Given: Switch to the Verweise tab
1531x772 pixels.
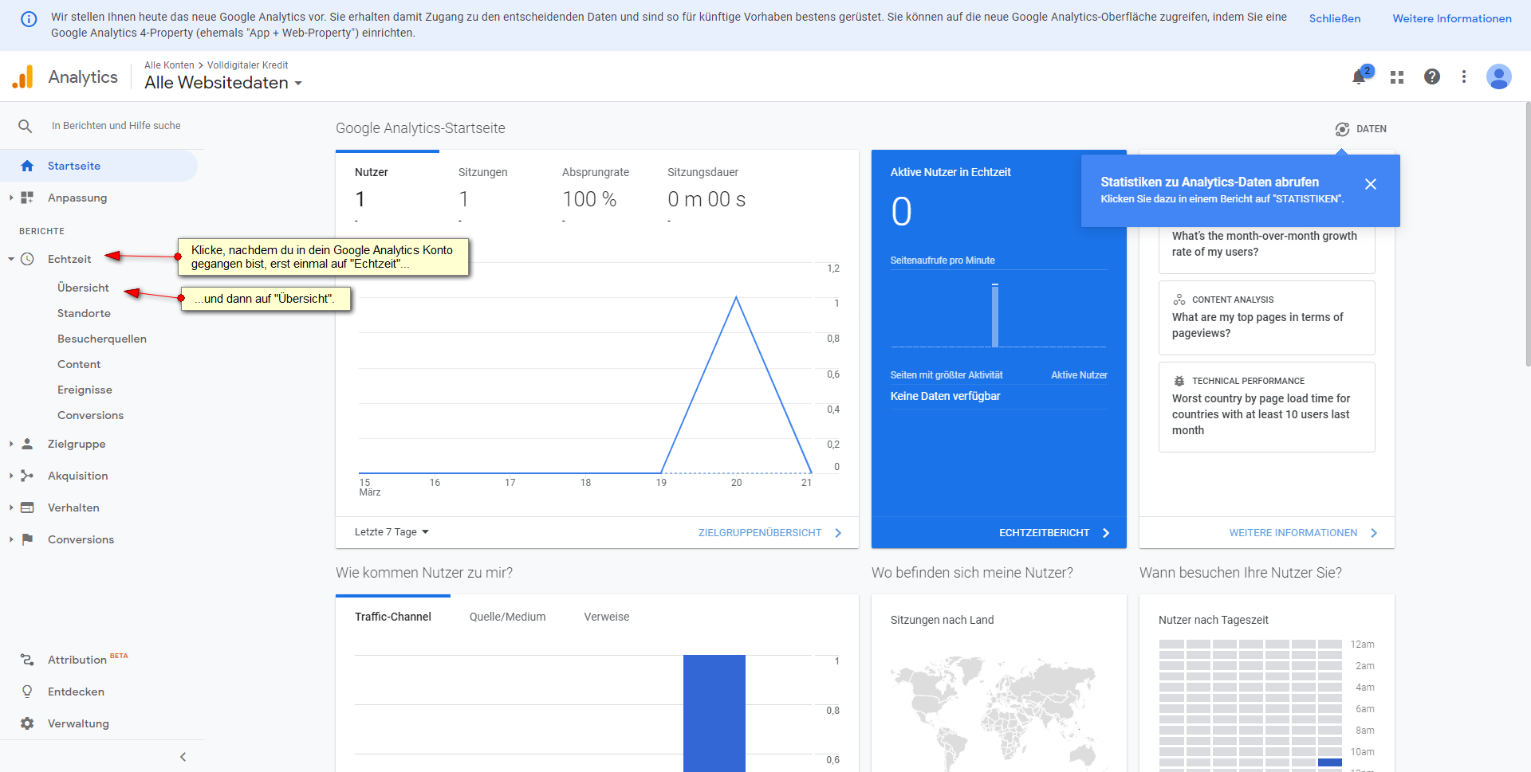Looking at the screenshot, I should [x=607, y=617].
